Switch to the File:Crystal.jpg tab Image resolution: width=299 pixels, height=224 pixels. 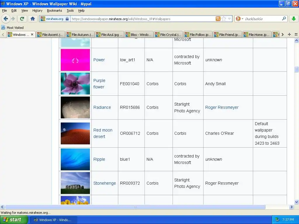click(x=168, y=34)
